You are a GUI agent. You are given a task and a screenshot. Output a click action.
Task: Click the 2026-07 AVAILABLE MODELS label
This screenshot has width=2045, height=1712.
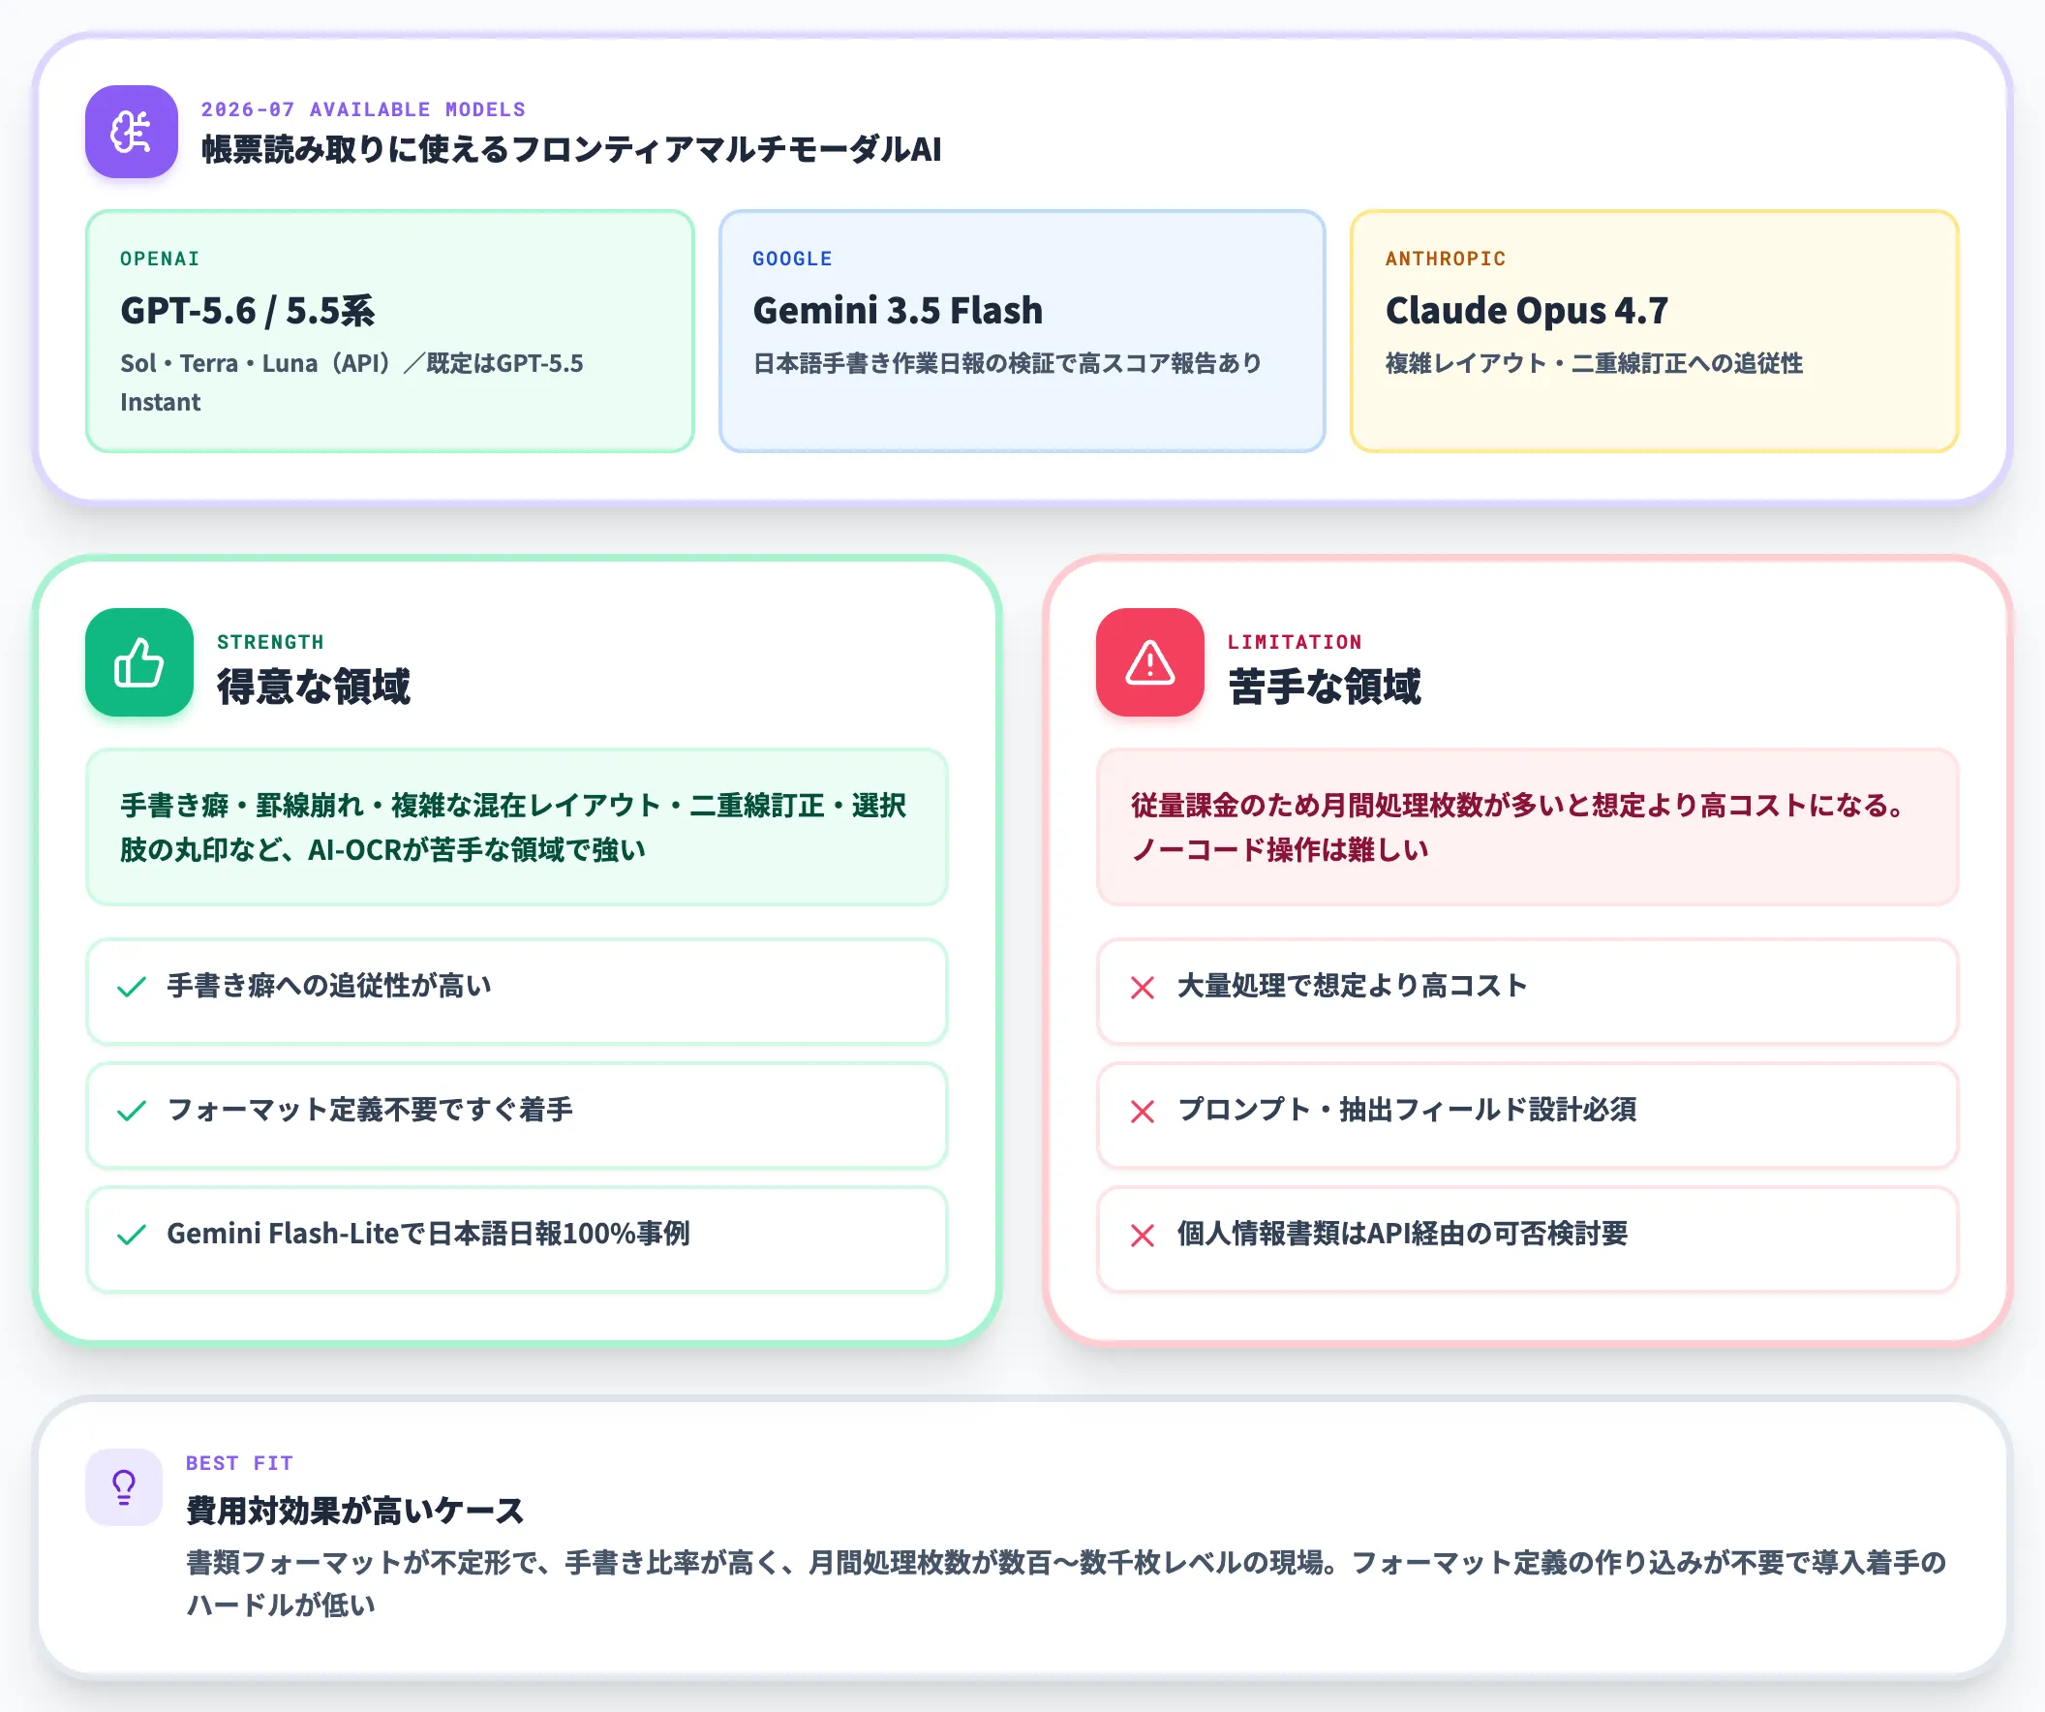coord(363,109)
